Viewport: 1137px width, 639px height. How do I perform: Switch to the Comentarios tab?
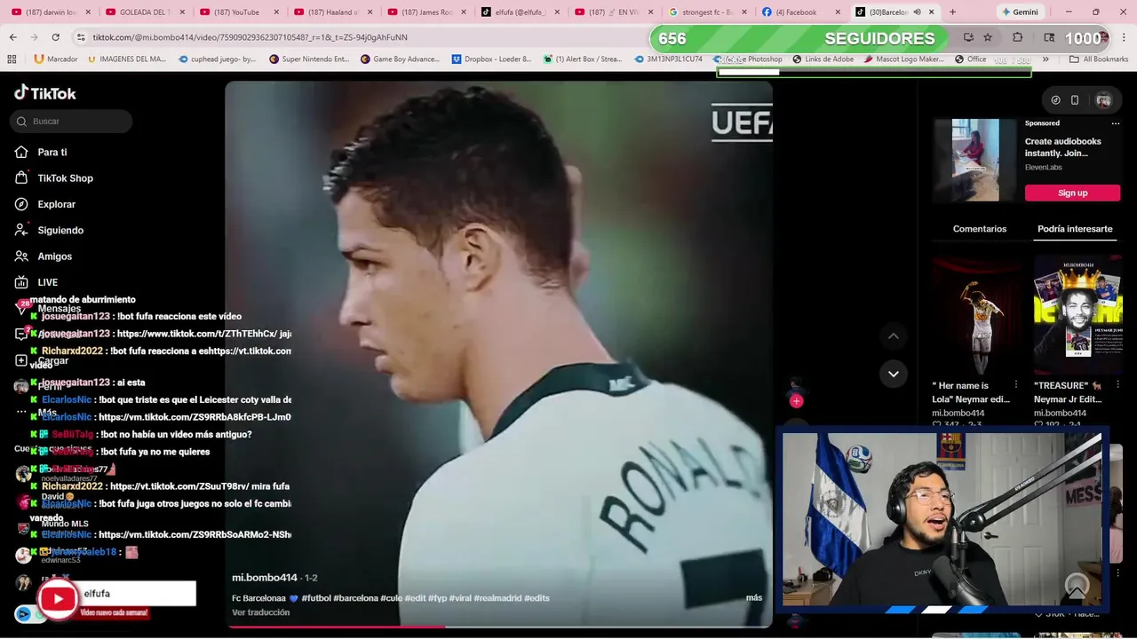[980, 229]
